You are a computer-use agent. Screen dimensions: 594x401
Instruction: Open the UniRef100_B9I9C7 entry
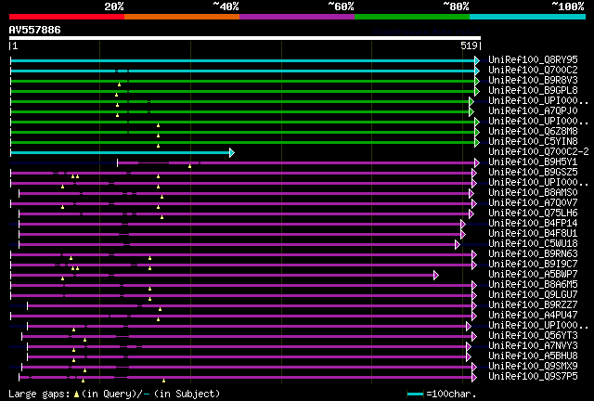coord(533,265)
